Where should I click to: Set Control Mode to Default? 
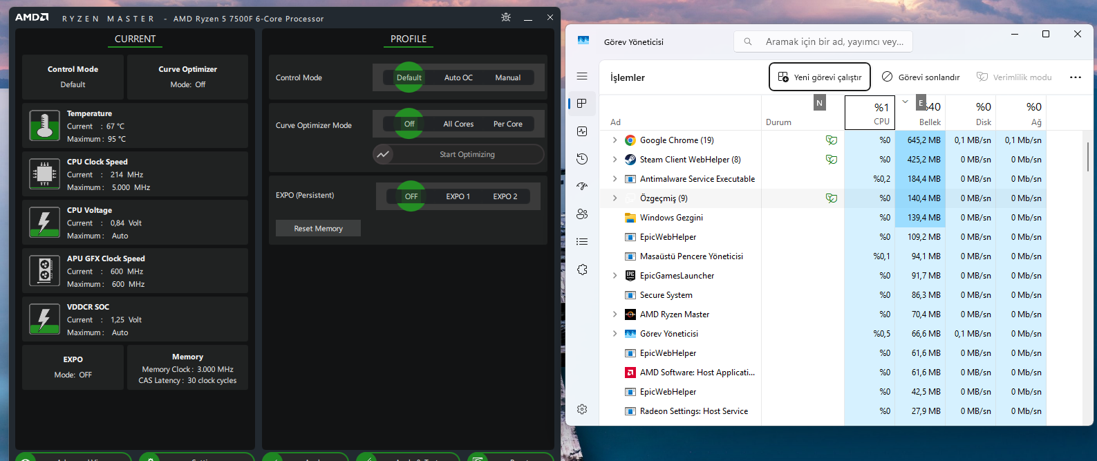[x=409, y=77]
